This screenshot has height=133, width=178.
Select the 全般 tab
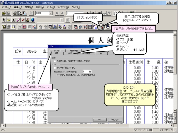(56, 53)
